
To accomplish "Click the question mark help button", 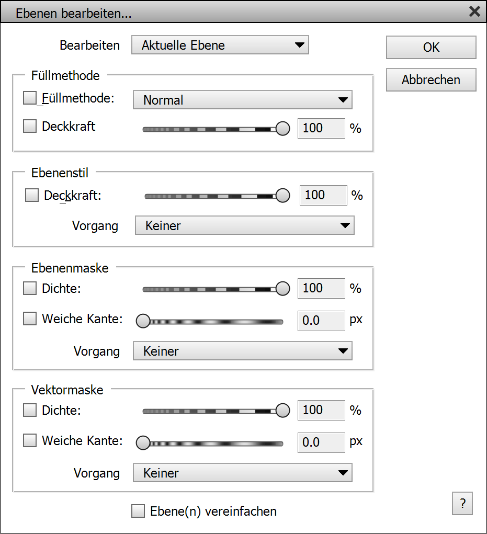I will click(x=462, y=504).
